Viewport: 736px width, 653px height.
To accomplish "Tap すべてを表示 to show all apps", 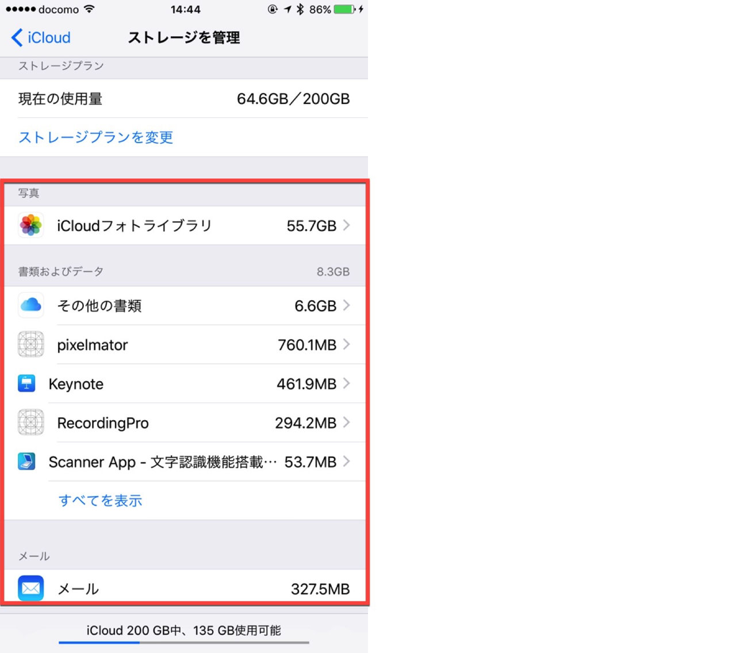I will pyautogui.click(x=101, y=501).
